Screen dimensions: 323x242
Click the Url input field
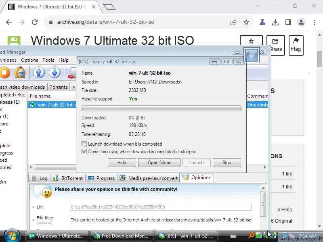click(161, 207)
